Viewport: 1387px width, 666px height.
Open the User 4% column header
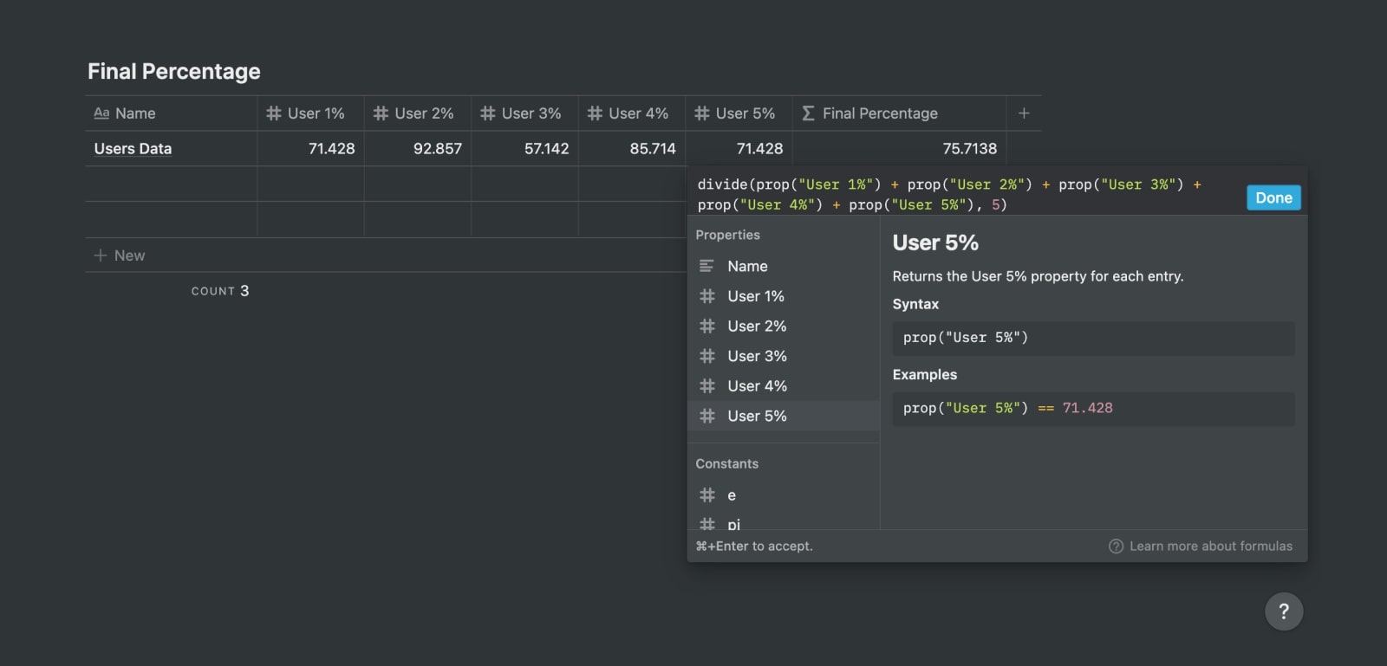coord(632,113)
